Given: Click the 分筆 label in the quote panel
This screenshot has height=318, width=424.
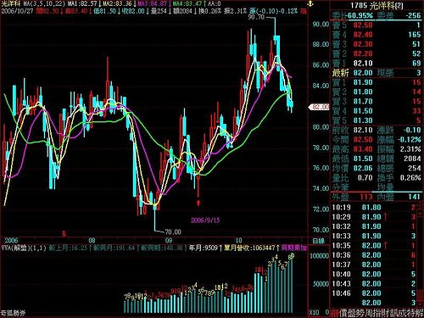Looking at the screenshot, I should pos(341,187).
